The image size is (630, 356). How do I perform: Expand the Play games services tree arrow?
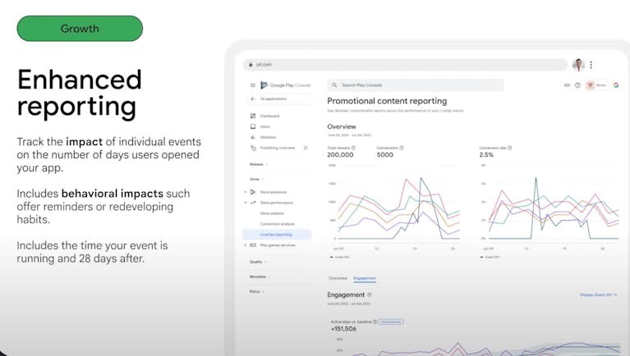coord(246,244)
